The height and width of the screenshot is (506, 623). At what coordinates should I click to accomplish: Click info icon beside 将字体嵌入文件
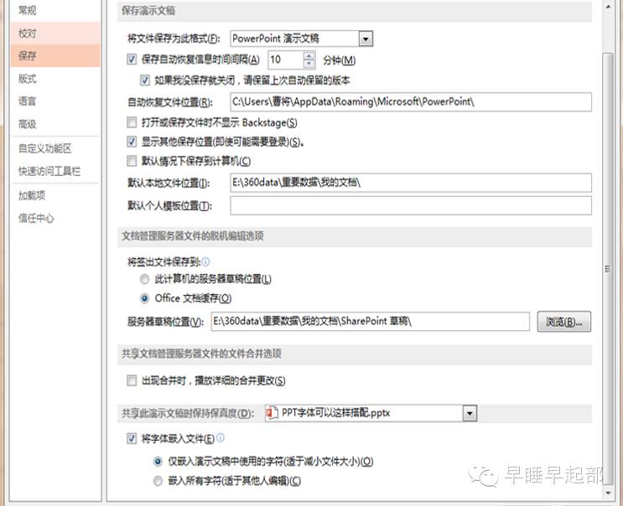point(221,438)
